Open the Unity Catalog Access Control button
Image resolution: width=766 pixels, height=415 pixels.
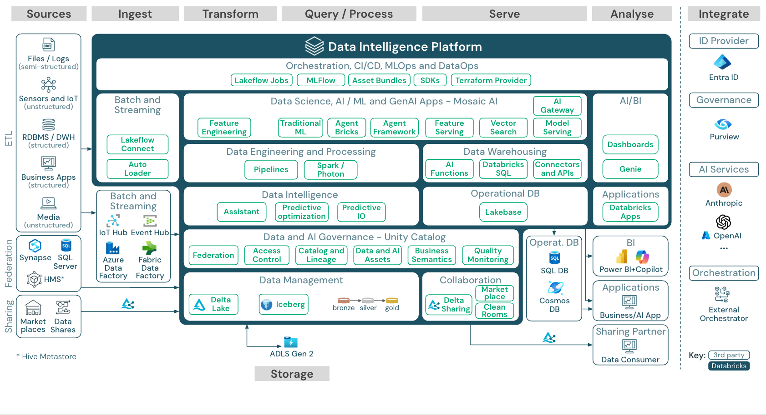click(x=267, y=255)
